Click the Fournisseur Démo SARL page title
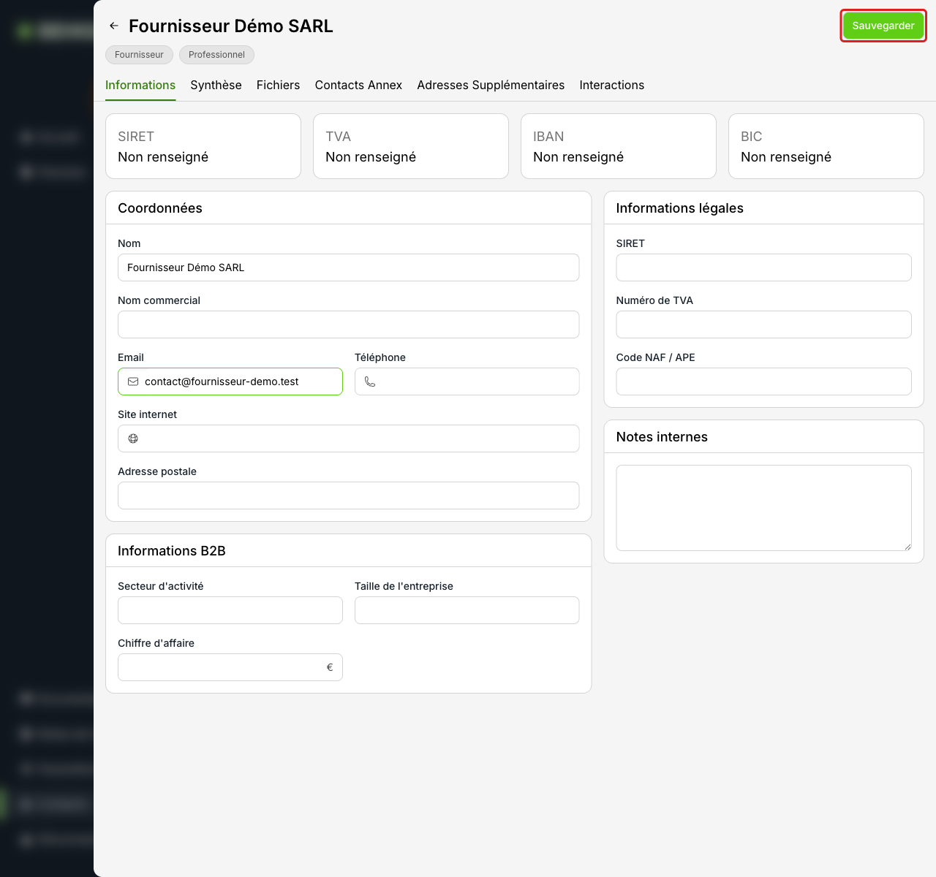This screenshot has height=877, width=936. click(231, 26)
